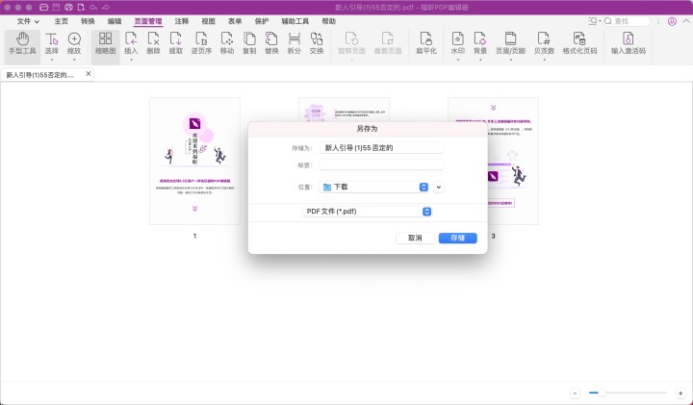Click the 存储为 filename input field
Screen dimensions: 693x405
point(382,148)
